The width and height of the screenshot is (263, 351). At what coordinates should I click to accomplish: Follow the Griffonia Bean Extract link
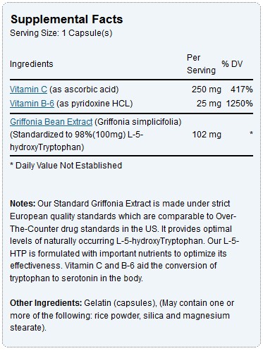[51, 122]
